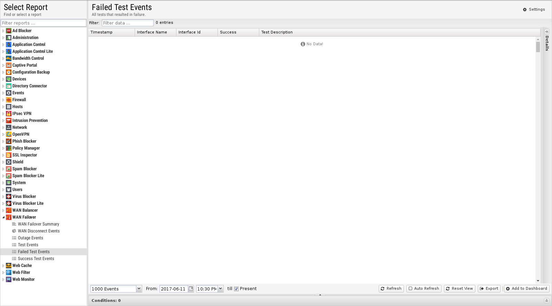Open the Settings link
The image size is (552, 306).
[534, 9]
